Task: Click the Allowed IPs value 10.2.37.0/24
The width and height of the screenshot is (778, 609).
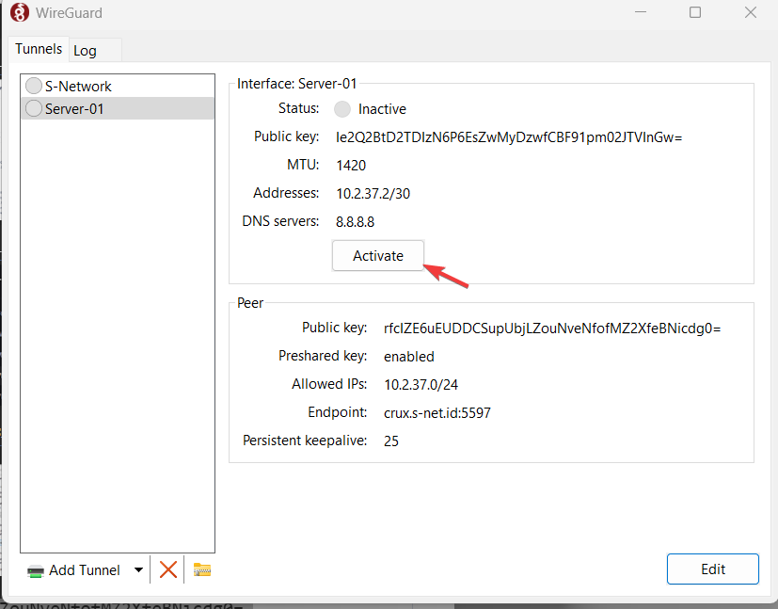Action: coord(421,385)
